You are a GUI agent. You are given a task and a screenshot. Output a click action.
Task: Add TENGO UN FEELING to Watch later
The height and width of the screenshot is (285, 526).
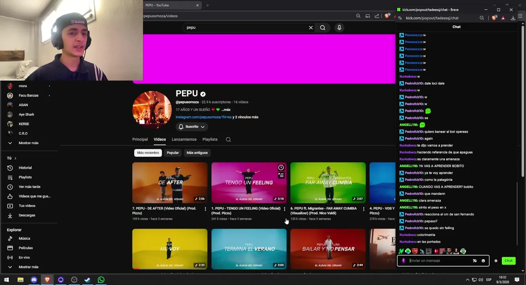tap(281, 167)
